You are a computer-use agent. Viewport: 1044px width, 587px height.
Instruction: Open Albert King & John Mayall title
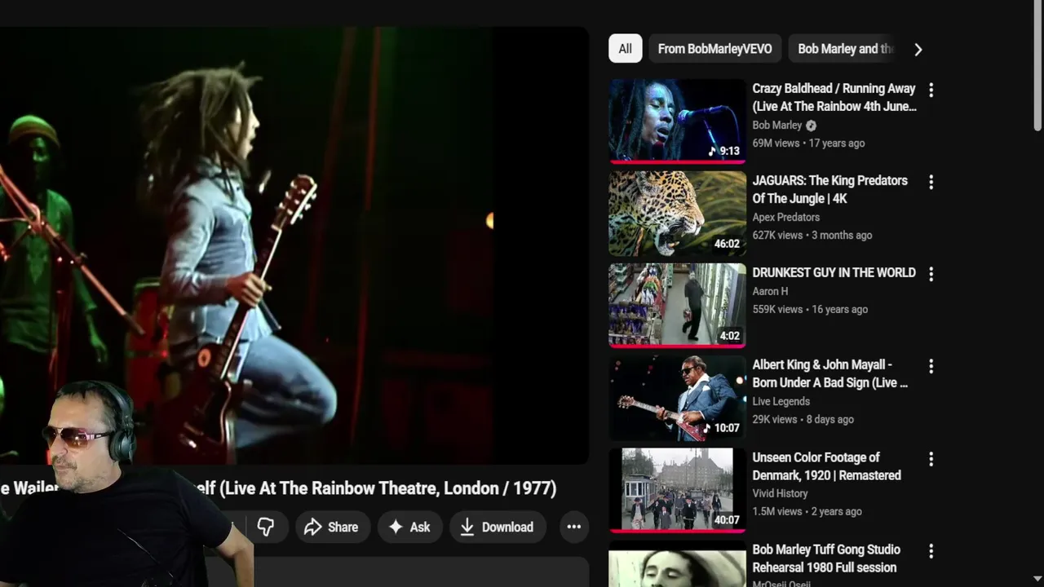tap(829, 373)
